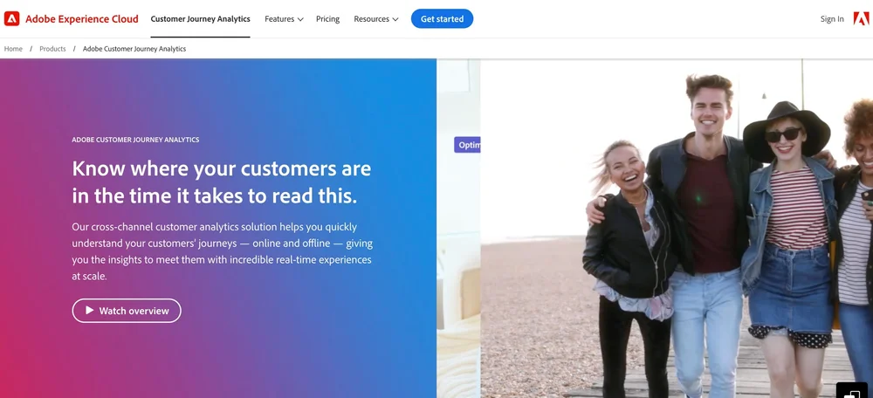Expand the Features chevron arrow
Viewport: 873px width, 398px height.
pyautogui.click(x=300, y=19)
